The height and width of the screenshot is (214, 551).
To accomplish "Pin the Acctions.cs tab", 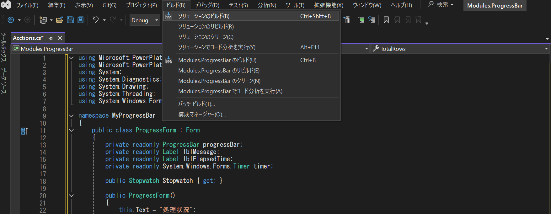I will click(51, 38).
